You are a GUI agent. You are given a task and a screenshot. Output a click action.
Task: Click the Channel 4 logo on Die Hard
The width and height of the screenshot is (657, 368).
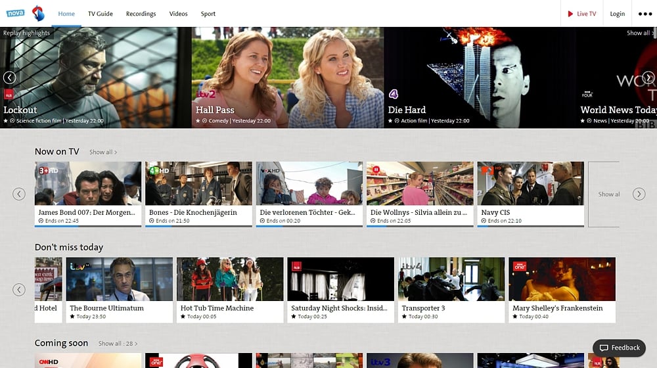click(x=393, y=94)
